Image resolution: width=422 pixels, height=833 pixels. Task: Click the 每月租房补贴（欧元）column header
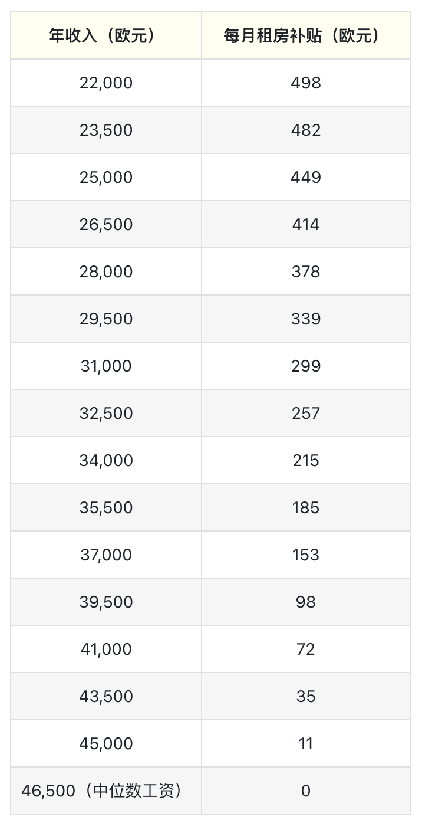[x=305, y=36]
